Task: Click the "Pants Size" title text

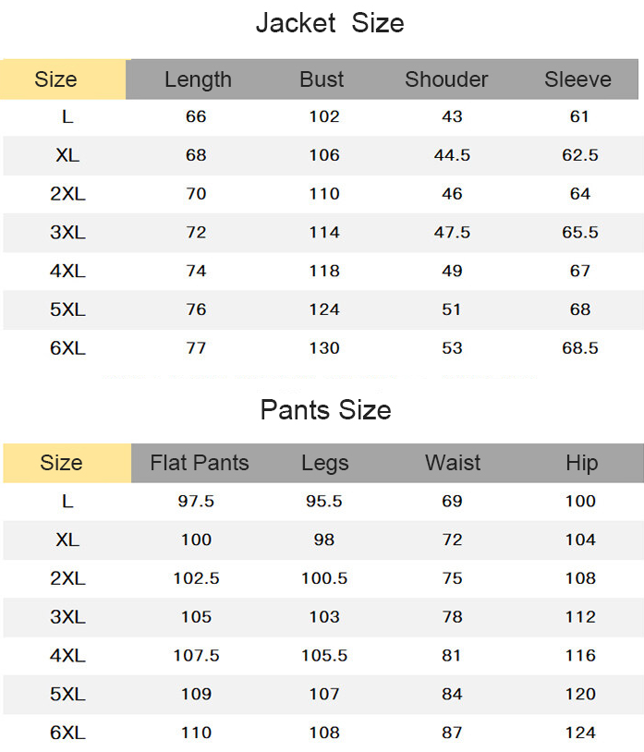Action: 325,410
